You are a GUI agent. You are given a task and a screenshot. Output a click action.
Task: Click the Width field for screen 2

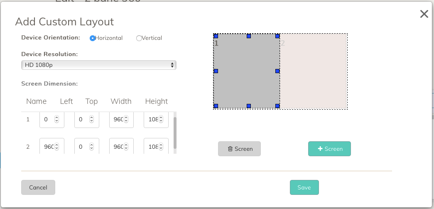pyautogui.click(x=122, y=146)
